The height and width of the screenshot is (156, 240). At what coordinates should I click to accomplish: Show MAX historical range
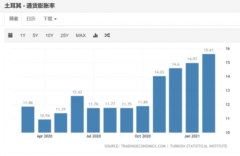click(x=81, y=35)
